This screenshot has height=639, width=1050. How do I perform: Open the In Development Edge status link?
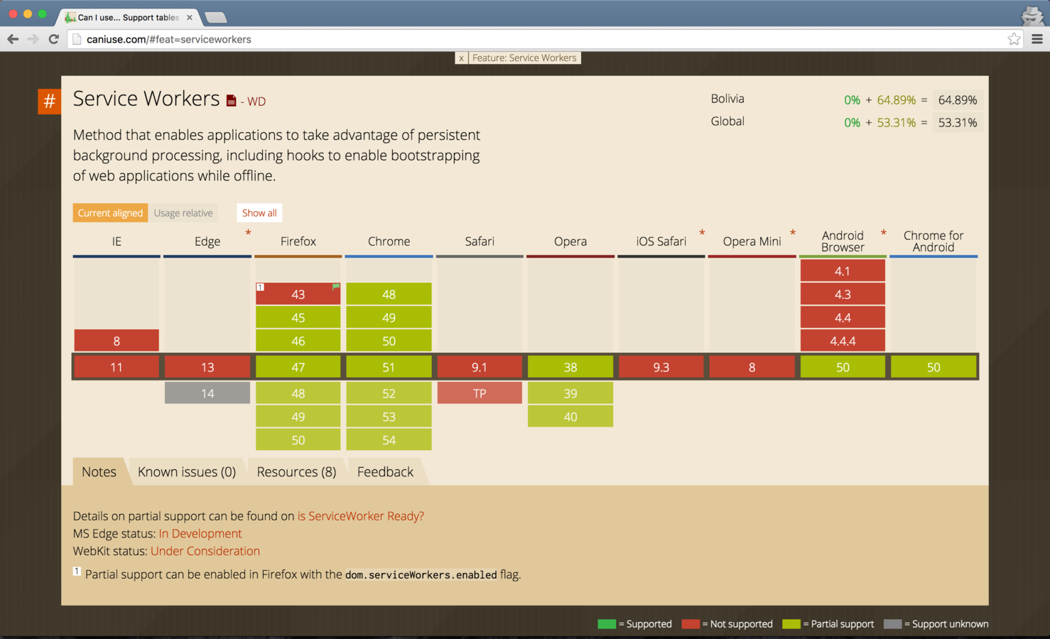(200, 533)
